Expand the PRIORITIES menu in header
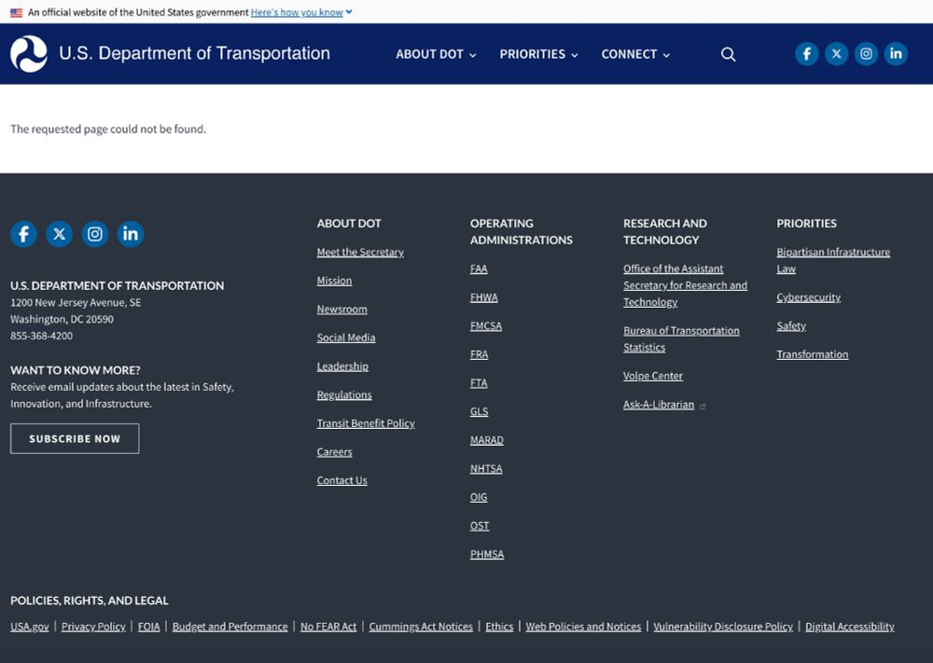The height and width of the screenshot is (663, 933). pyautogui.click(x=538, y=54)
